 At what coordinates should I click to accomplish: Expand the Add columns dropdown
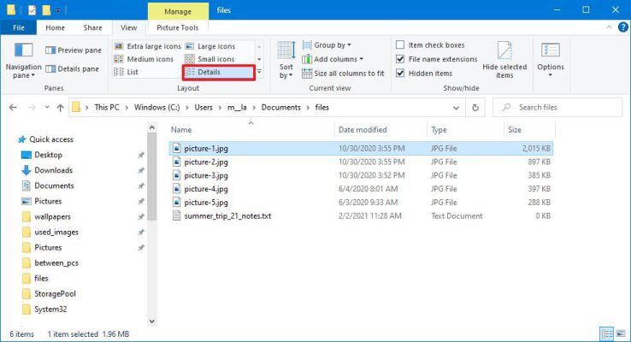[338, 59]
